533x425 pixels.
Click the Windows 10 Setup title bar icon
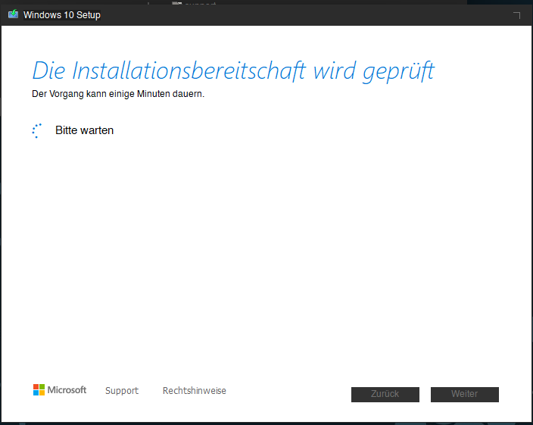[x=14, y=14]
